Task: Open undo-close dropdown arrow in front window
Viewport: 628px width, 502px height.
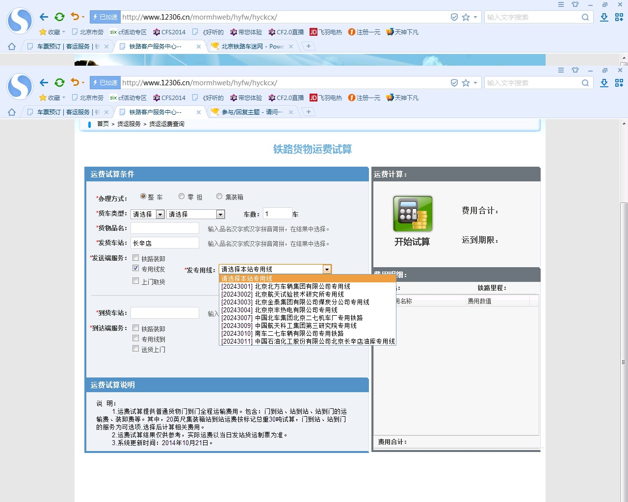Action: pos(83,82)
